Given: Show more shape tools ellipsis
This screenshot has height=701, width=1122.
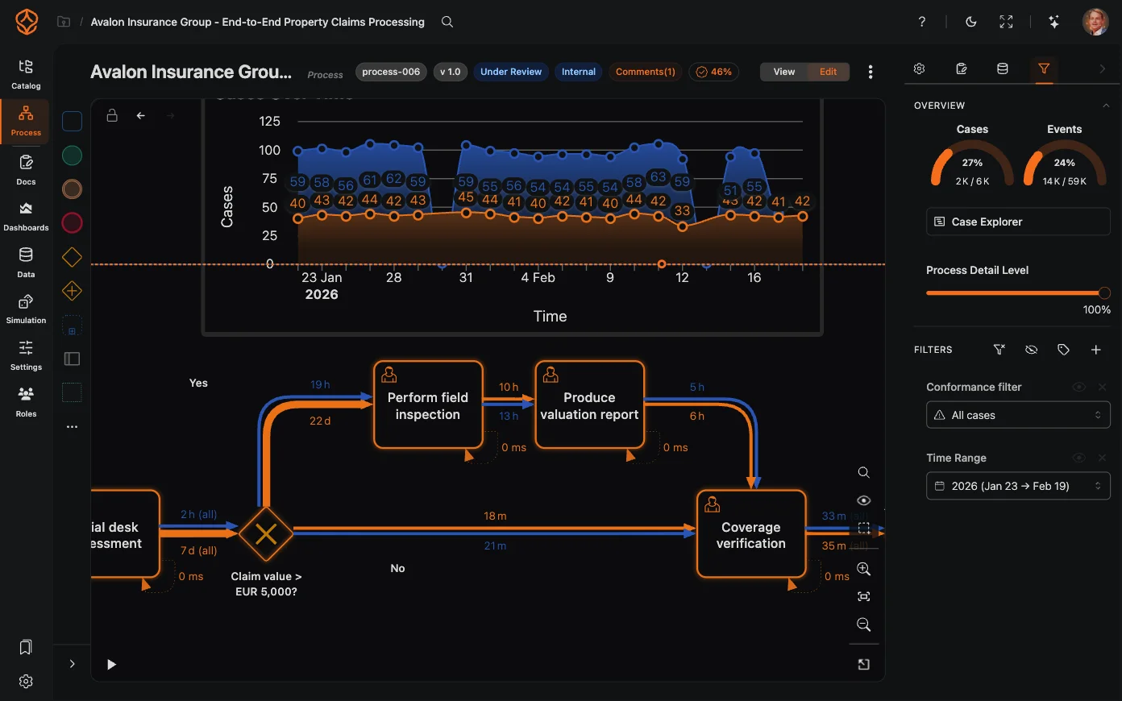Looking at the screenshot, I should (x=72, y=427).
